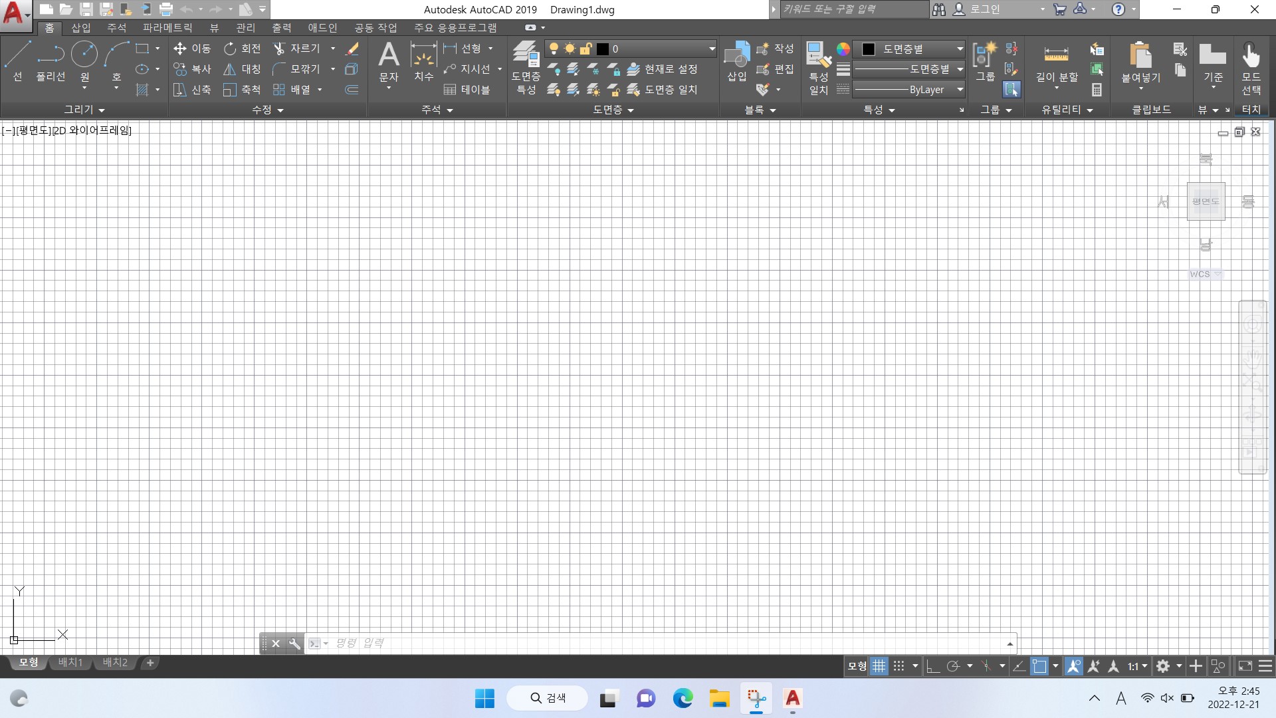
Task: Click the 모형 status bar button
Action: point(857,666)
